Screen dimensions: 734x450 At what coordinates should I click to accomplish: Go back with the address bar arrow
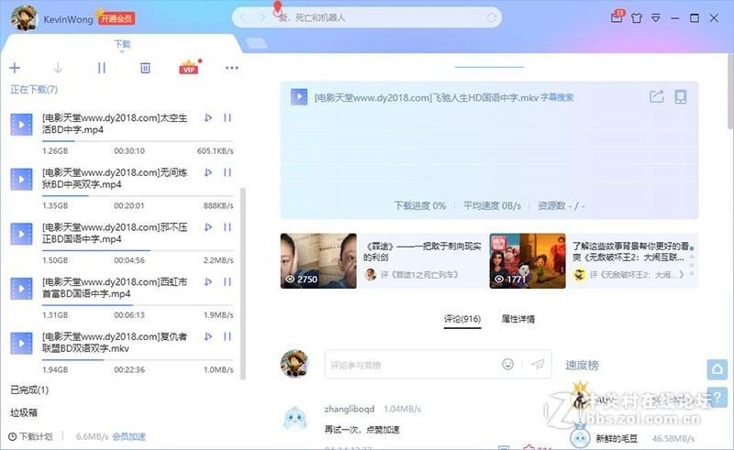click(242, 17)
